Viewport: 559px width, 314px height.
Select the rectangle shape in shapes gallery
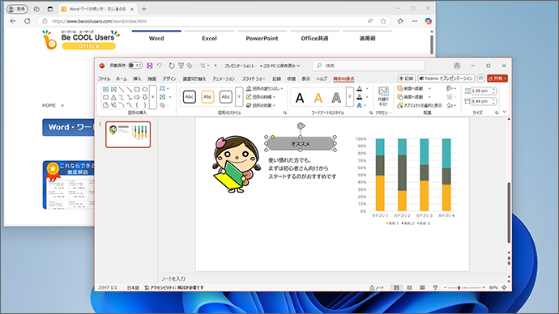pyautogui.click(x=137, y=89)
